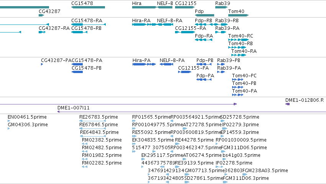Click EST label AT27278.5prime
The height and width of the screenshot is (184, 326).
pyautogui.click(x=202, y=125)
